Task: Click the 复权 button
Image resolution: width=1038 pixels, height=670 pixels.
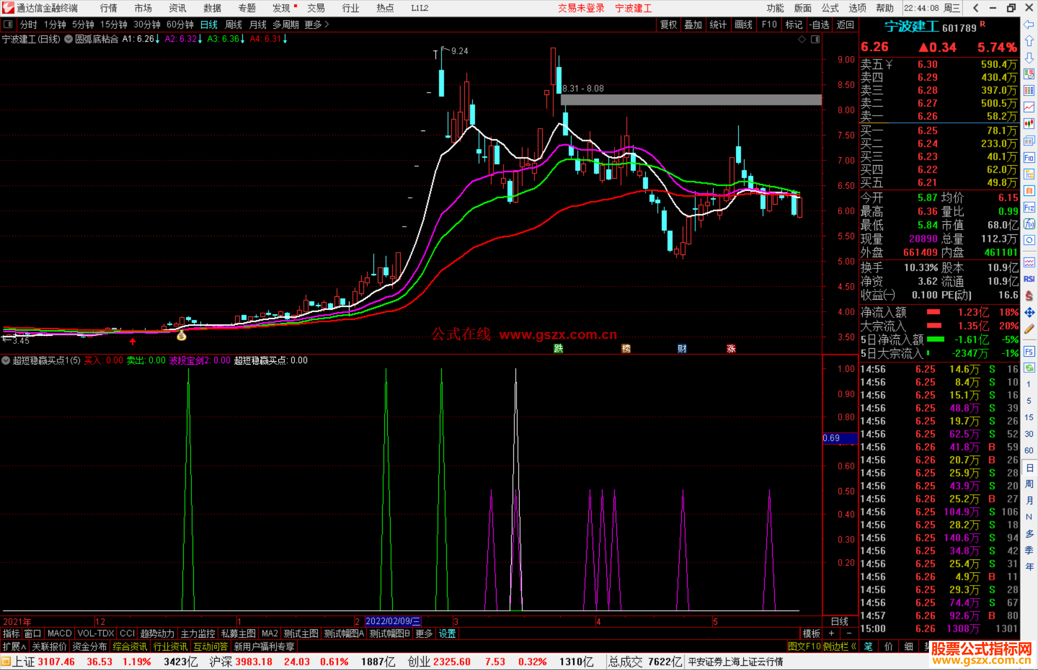Action: [668, 24]
